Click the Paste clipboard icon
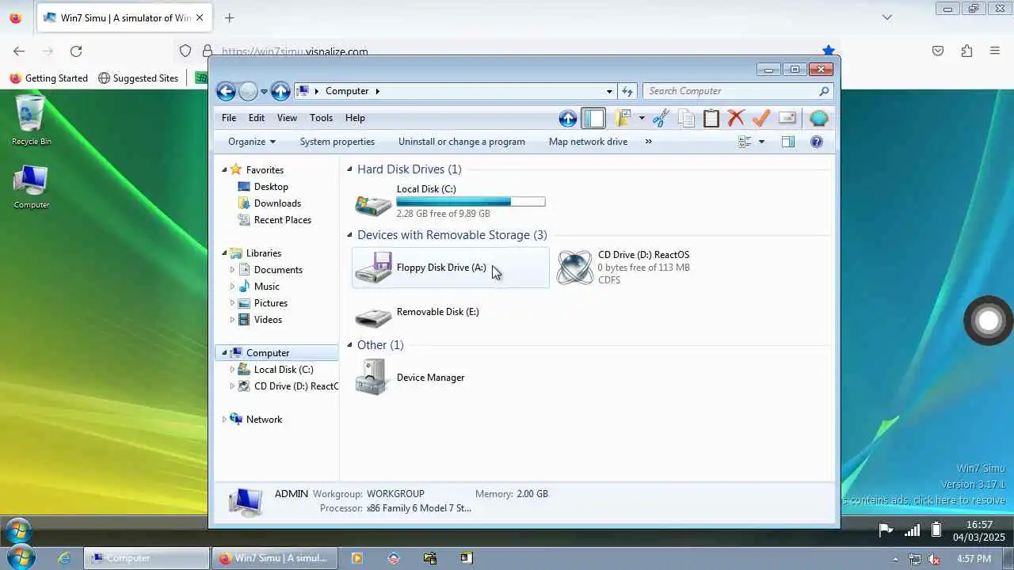The image size is (1014, 570). [x=711, y=119]
